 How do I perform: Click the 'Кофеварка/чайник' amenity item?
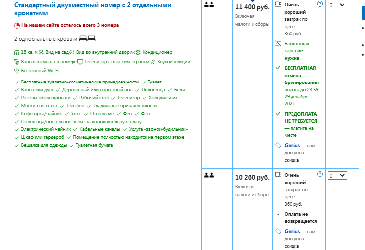point(41,114)
